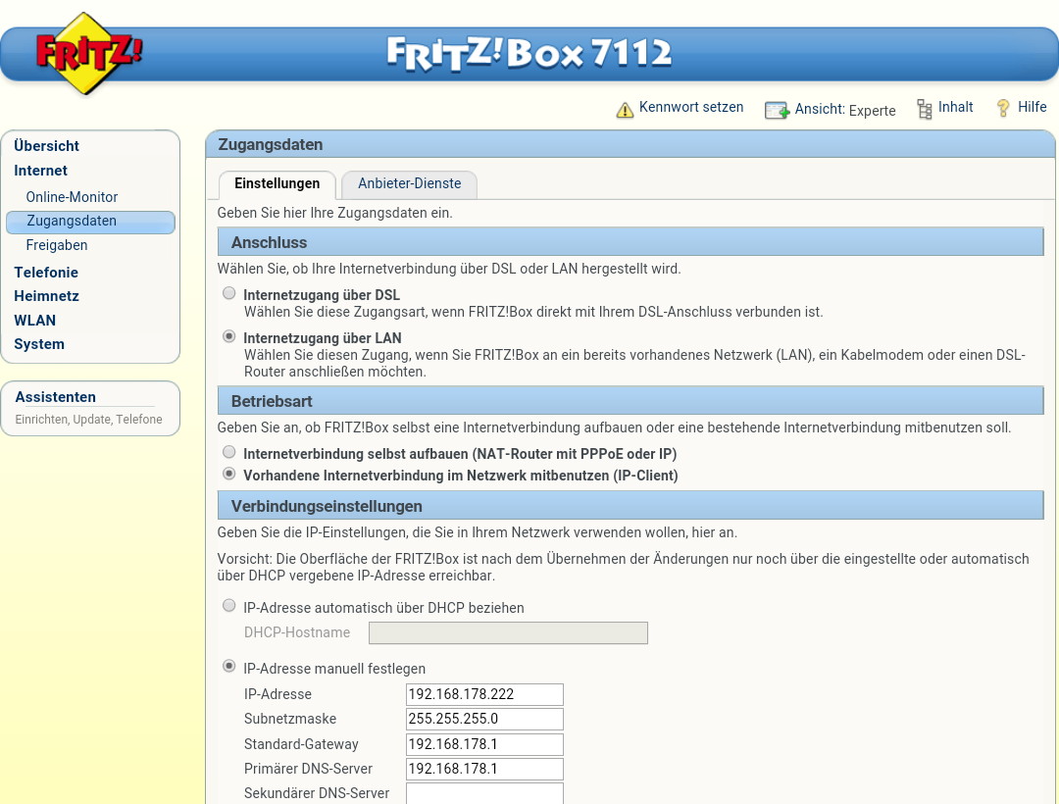Image resolution: width=1059 pixels, height=804 pixels.
Task: Go to Übersicht in the sidebar
Action: click(47, 146)
